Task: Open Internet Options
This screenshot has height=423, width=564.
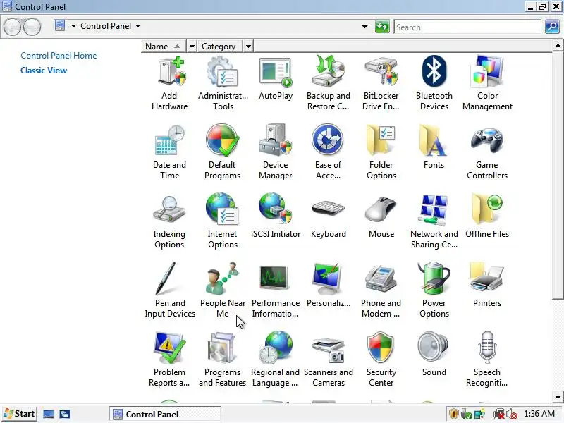Action: (x=222, y=221)
